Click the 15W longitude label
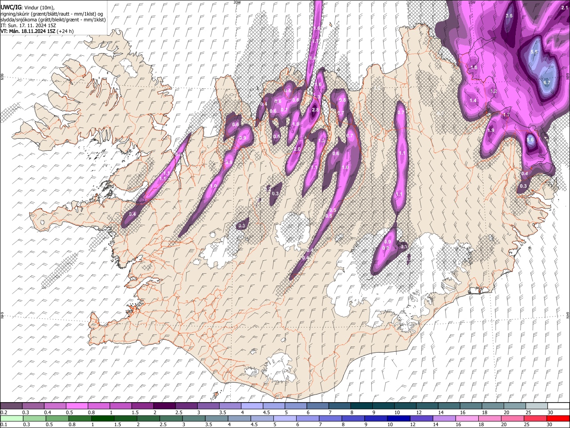This screenshot has width=570, height=428. (x=472, y=2)
